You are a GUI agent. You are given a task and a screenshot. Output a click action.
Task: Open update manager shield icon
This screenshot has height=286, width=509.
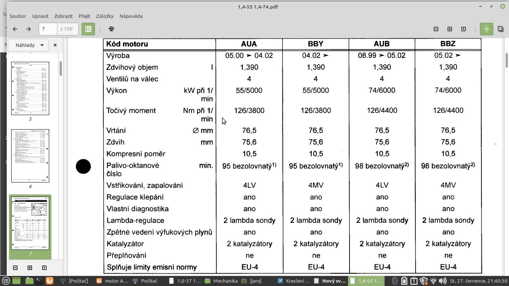point(424,281)
